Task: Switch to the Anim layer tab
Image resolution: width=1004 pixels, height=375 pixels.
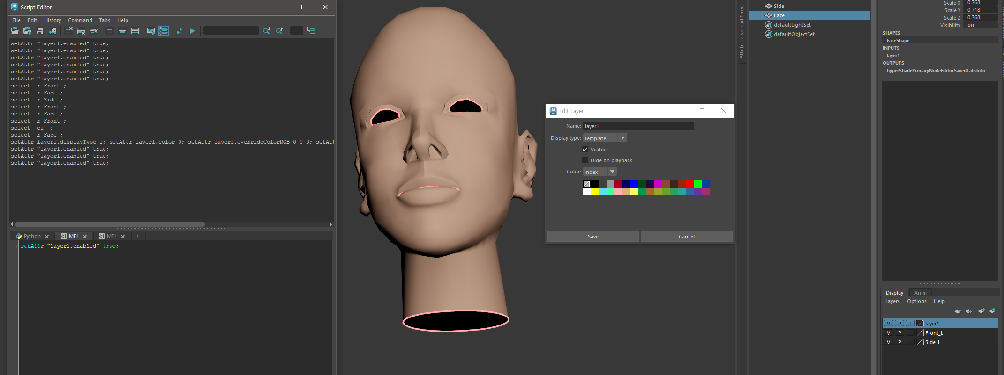Action: click(x=920, y=293)
